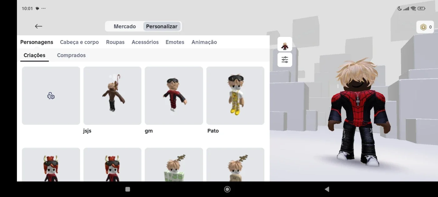Screen dimensions: 438x197
Task: Click the Pato outfit name
Action: click(213, 131)
